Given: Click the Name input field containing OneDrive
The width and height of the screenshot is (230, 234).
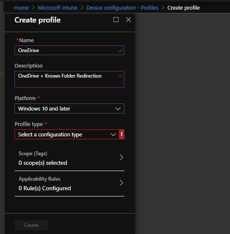Looking at the screenshot, I should (69, 50).
